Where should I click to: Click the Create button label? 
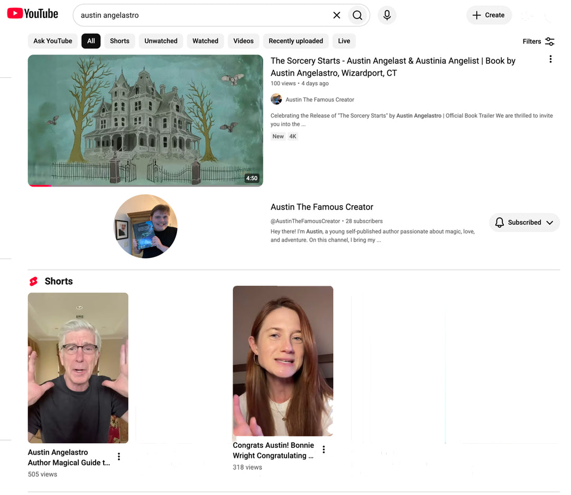pyautogui.click(x=494, y=15)
